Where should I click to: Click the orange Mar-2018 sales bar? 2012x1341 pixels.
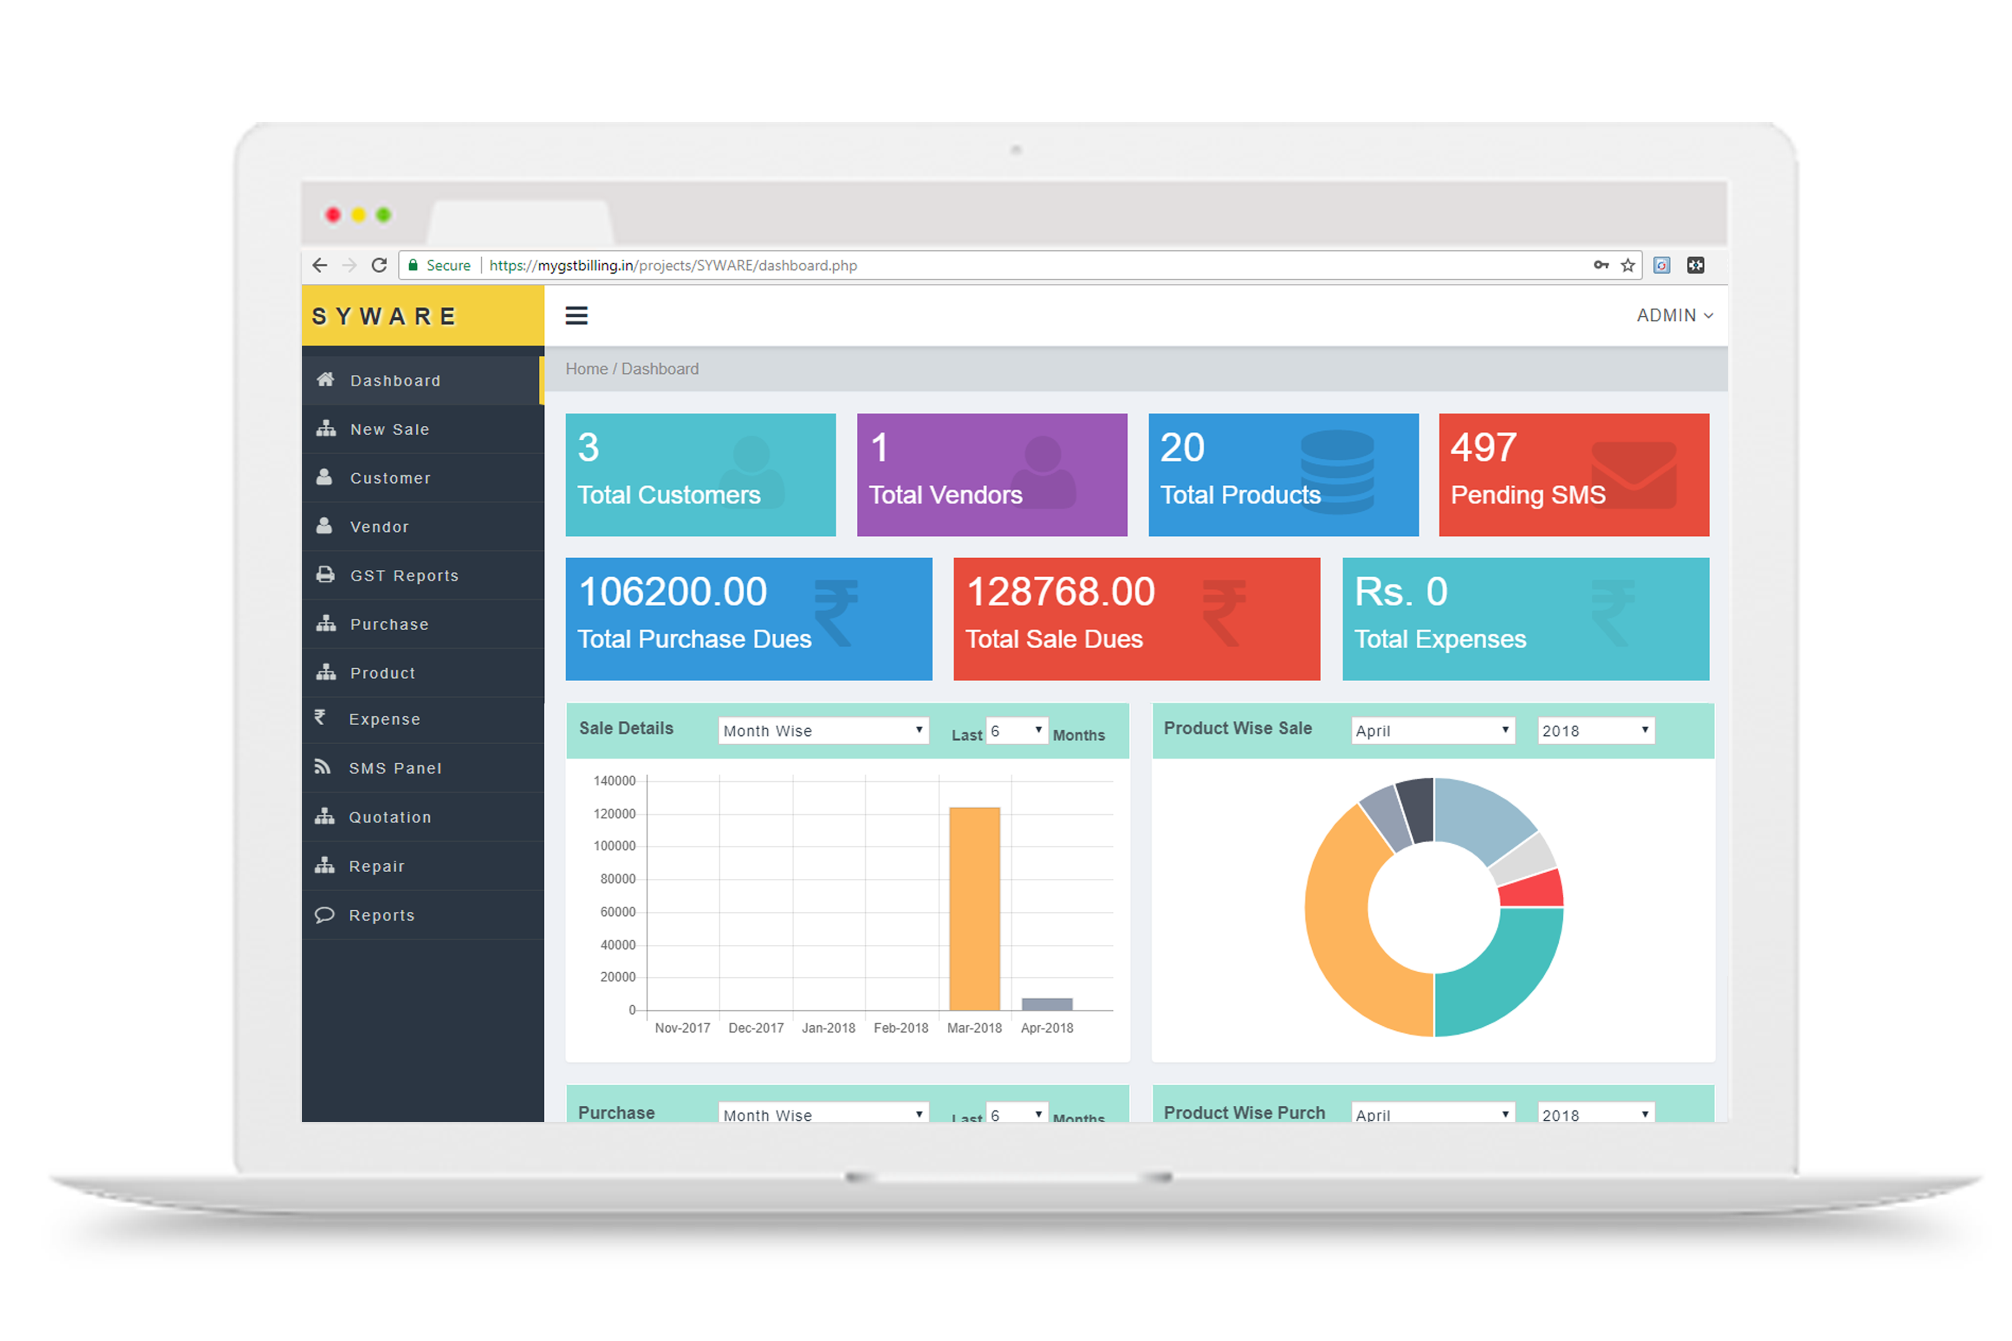[x=974, y=909]
